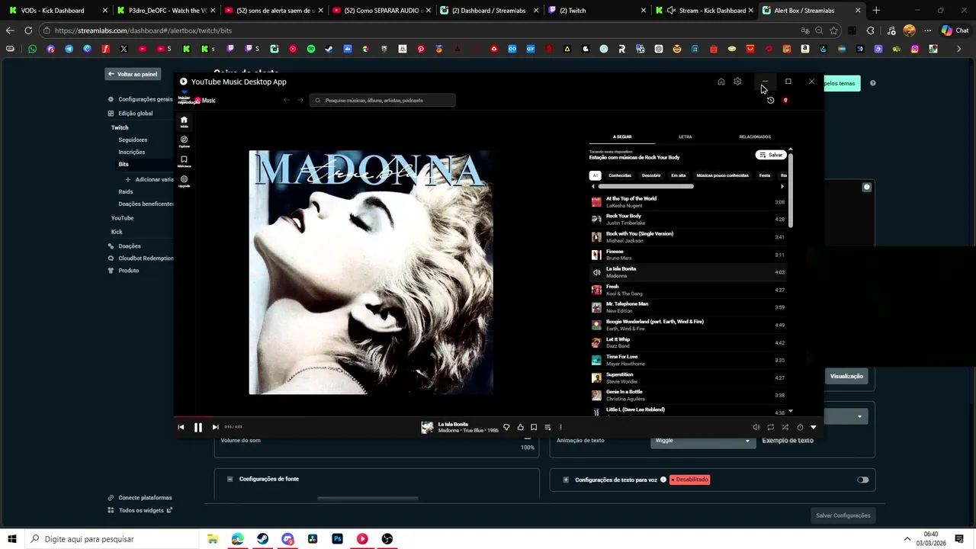976x549 pixels.
Task: Switch to the A SEGUIR tab
Action: click(622, 136)
